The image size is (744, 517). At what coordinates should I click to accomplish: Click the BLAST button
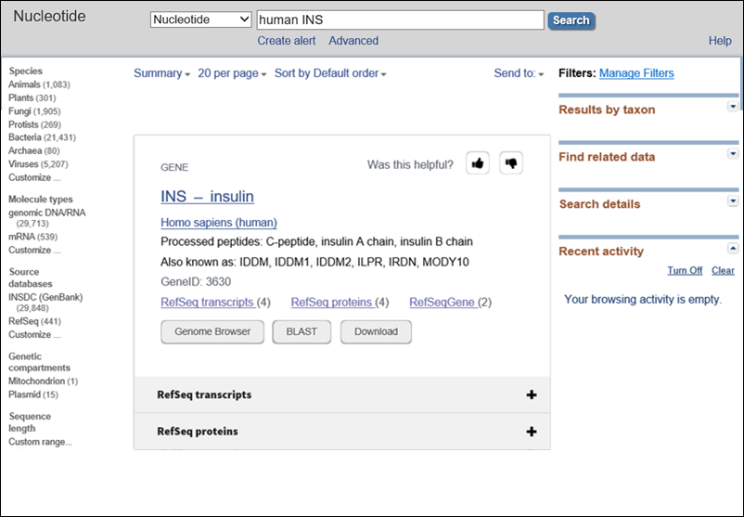[x=301, y=332]
